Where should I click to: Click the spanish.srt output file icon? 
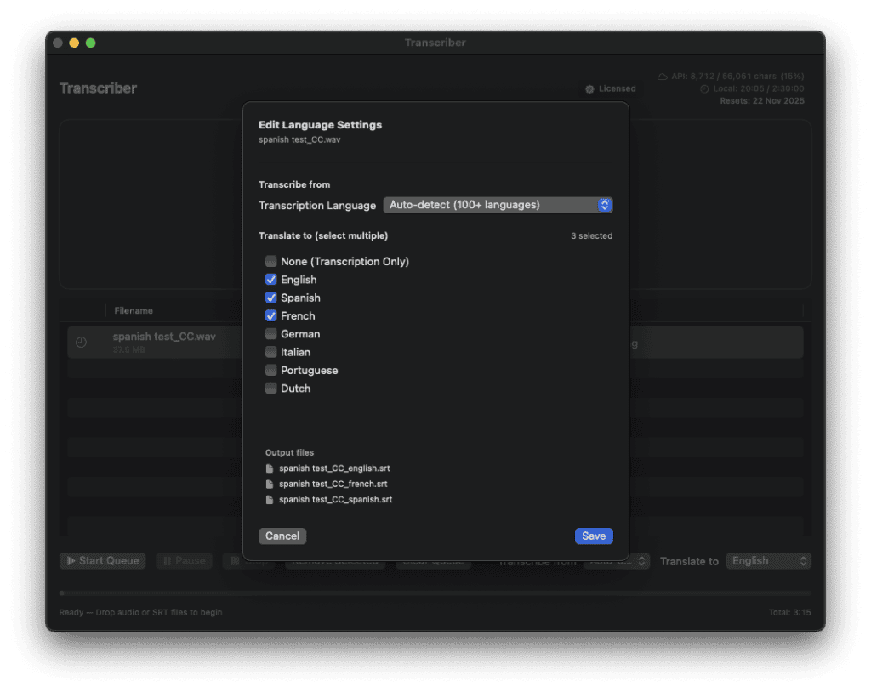[x=270, y=500]
